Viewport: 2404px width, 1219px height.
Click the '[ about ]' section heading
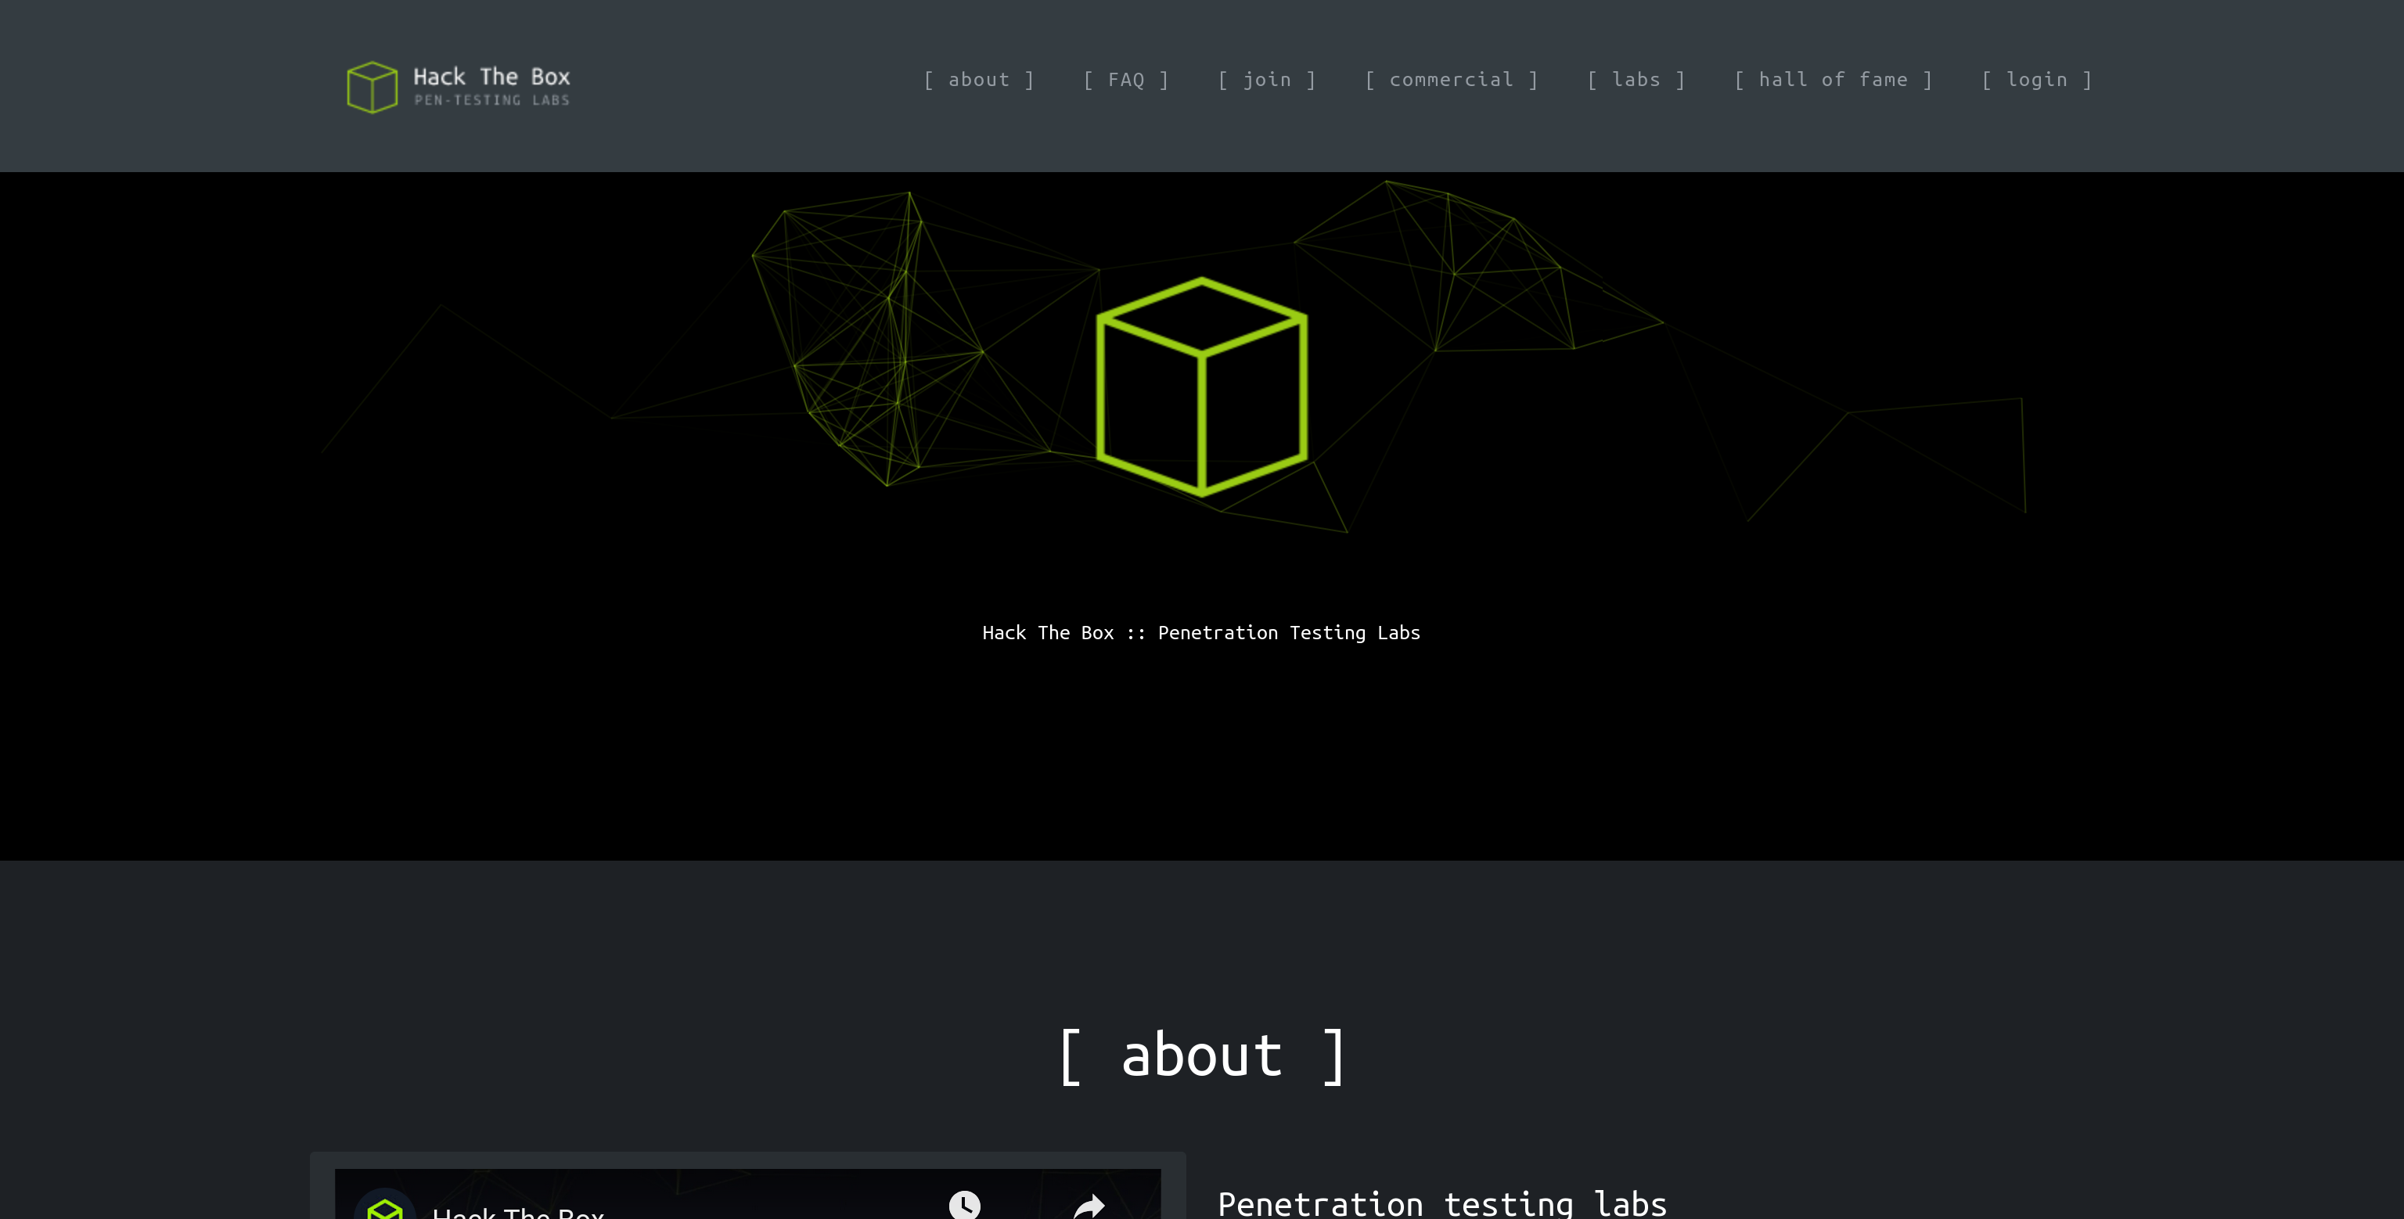pos(1202,1055)
